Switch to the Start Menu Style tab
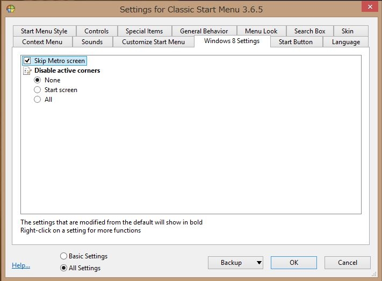This screenshot has width=382, height=281. (45, 31)
